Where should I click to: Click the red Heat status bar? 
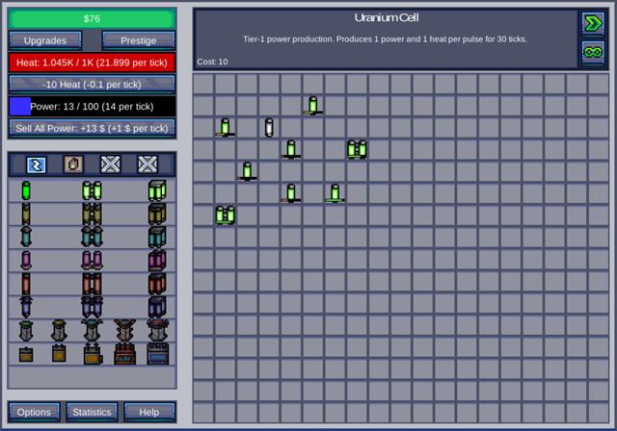(93, 63)
